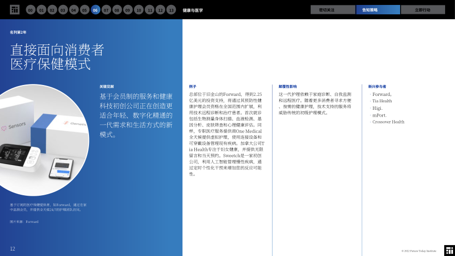Click Forward in the players list
This screenshot has height=256, width=455.
(x=382, y=94)
